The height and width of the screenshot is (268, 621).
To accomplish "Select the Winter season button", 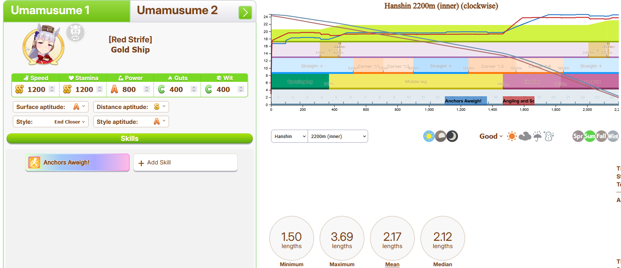I will [x=613, y=136].
